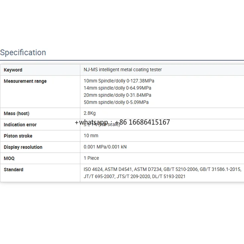This screenshot has width=244, height=244.
Task: Click the 1 Piece MOQ value
Action: pos(91,158)
